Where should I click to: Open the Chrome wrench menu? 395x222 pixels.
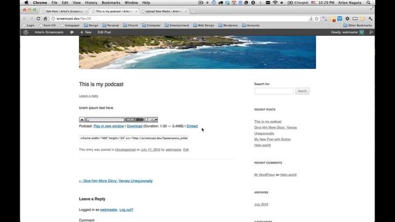[370, 18]
